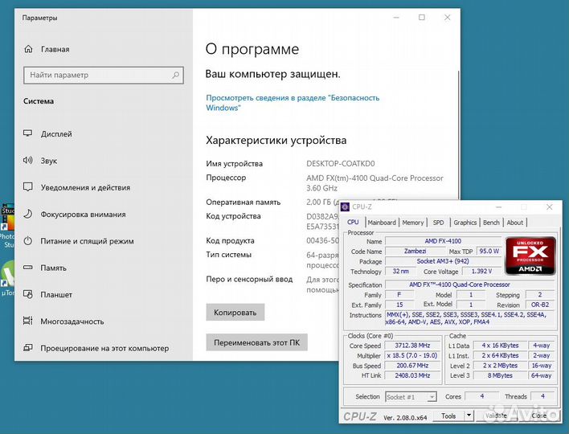Switch to the Bench tab
Viewport: 569px width, 434px height.
tap(491, 223)
